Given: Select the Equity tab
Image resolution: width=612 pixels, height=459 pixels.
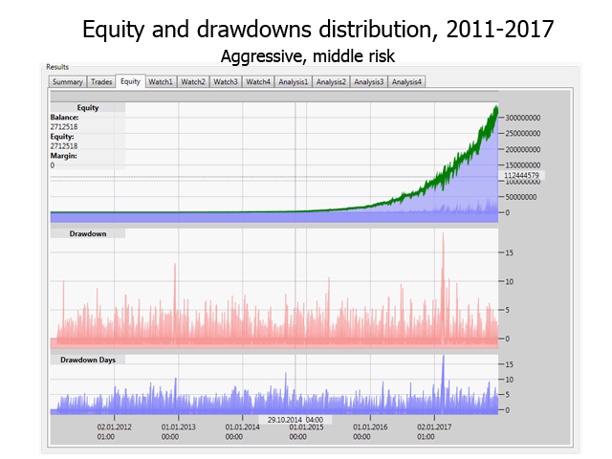Looking at the screenshot, I should (x=130, y=81).
